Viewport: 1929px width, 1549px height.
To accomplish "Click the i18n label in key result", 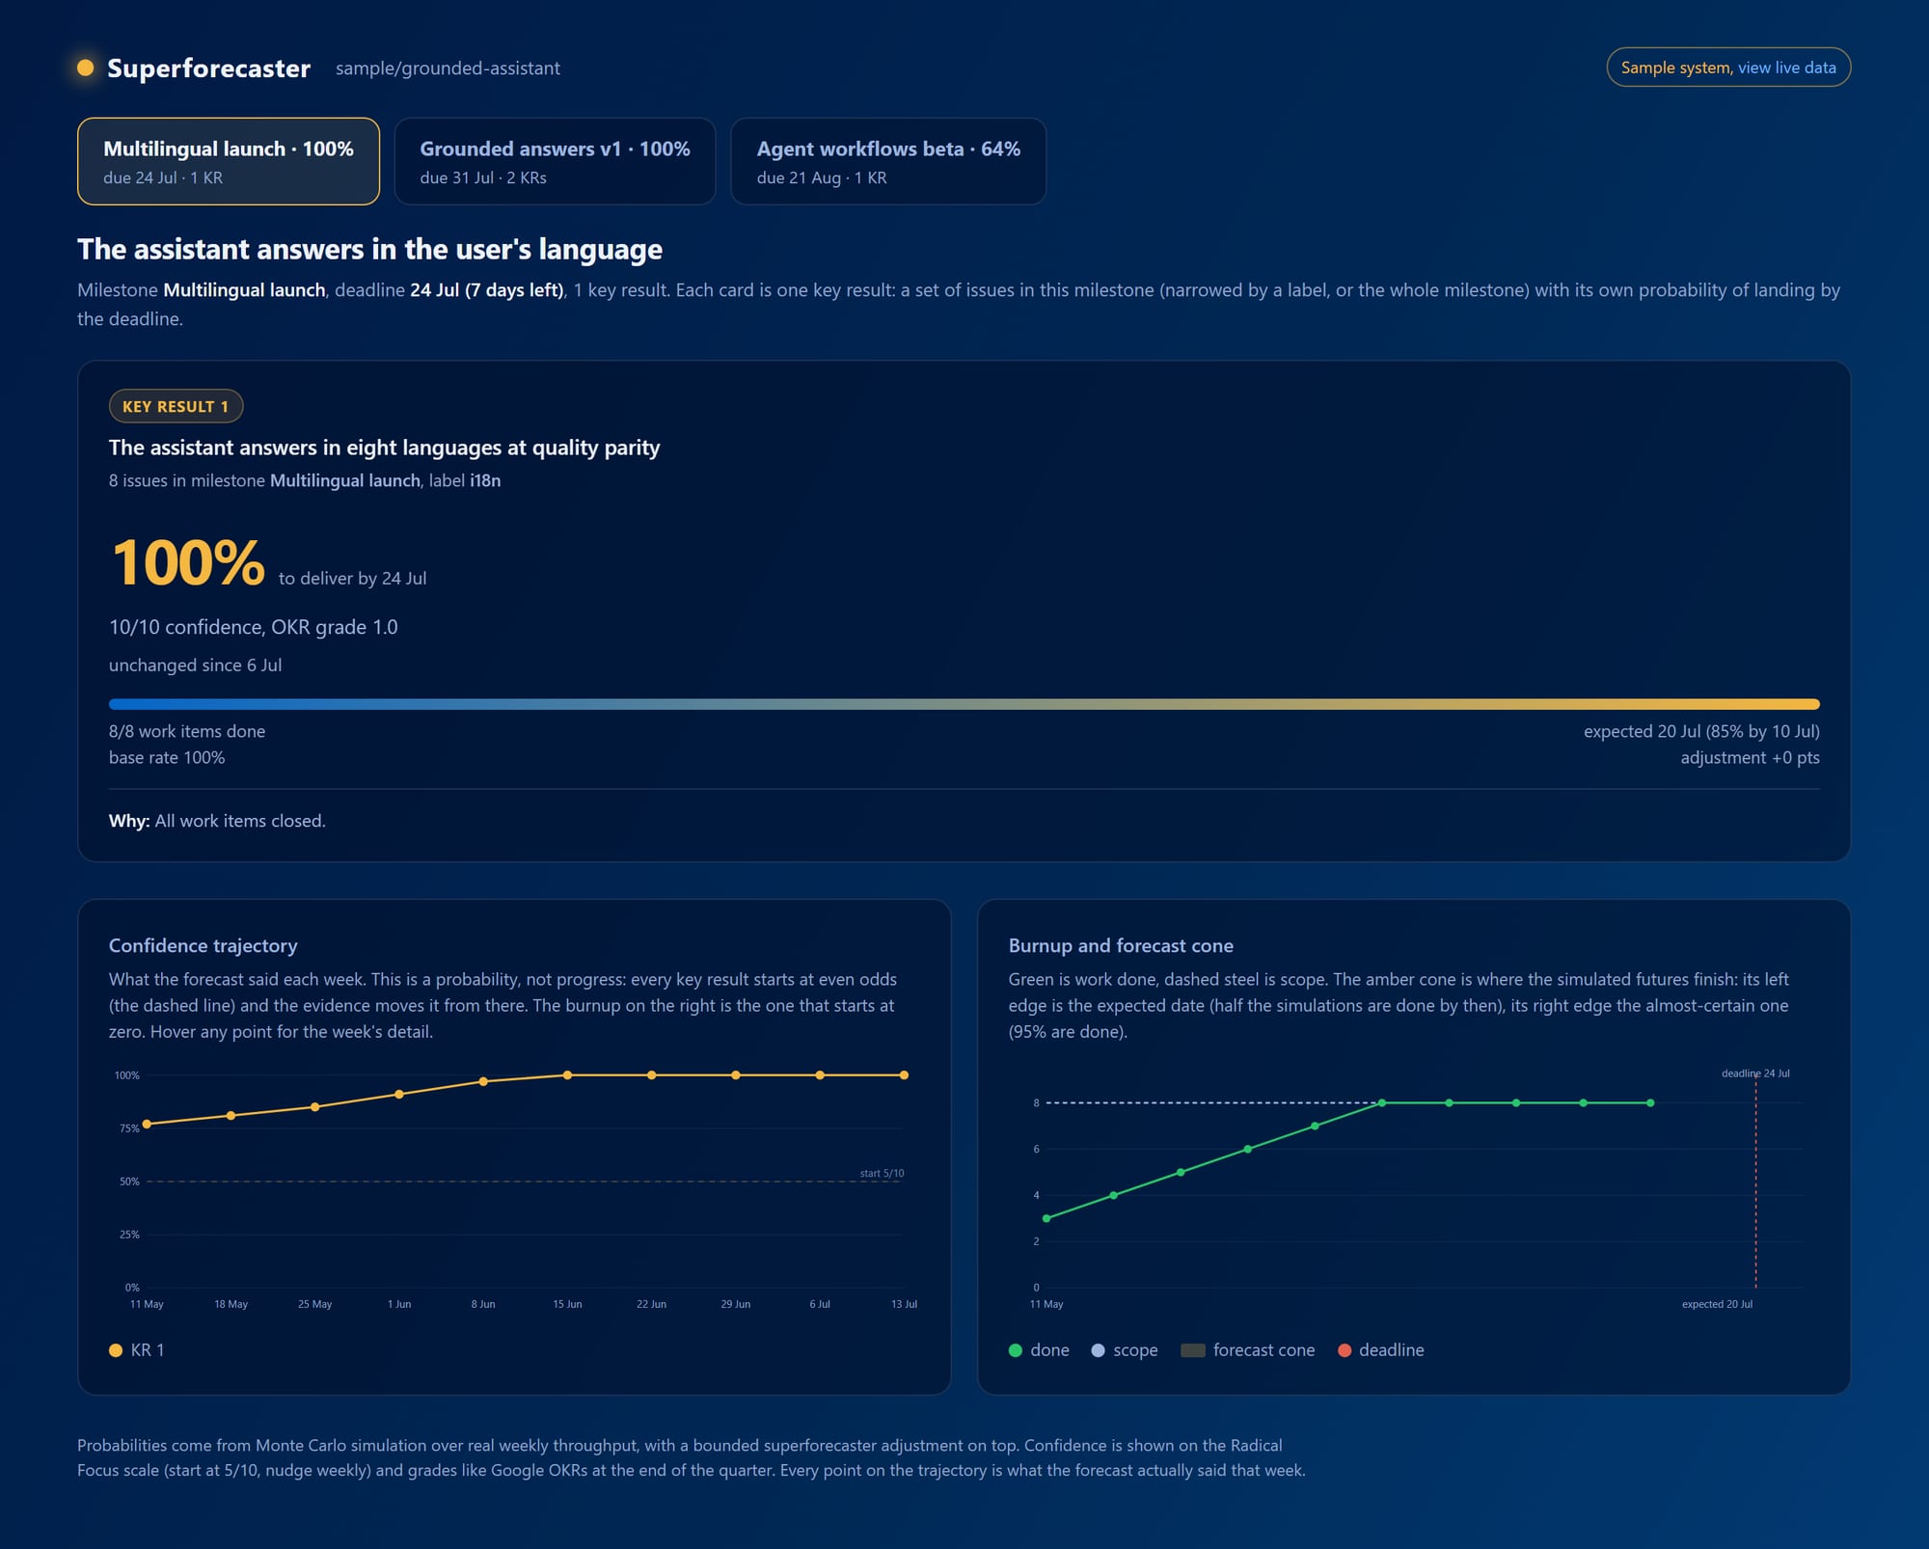I will (x=485, y=480).
